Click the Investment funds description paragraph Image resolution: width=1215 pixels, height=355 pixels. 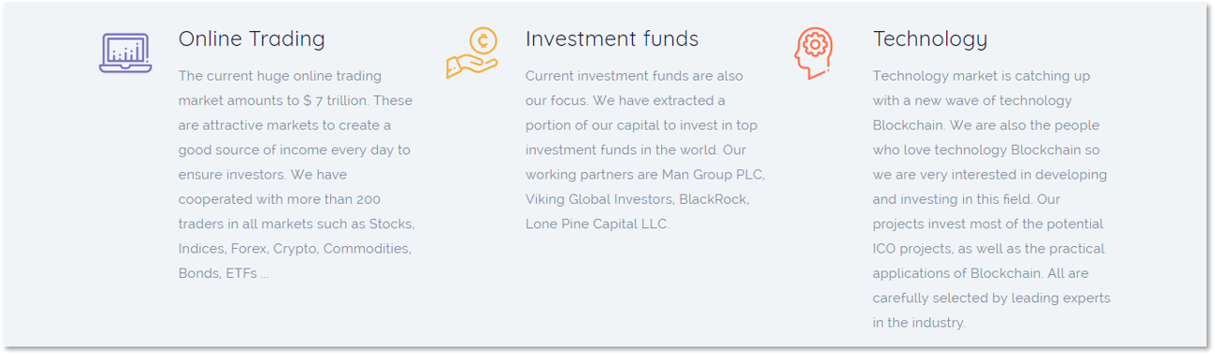point(645,150)
